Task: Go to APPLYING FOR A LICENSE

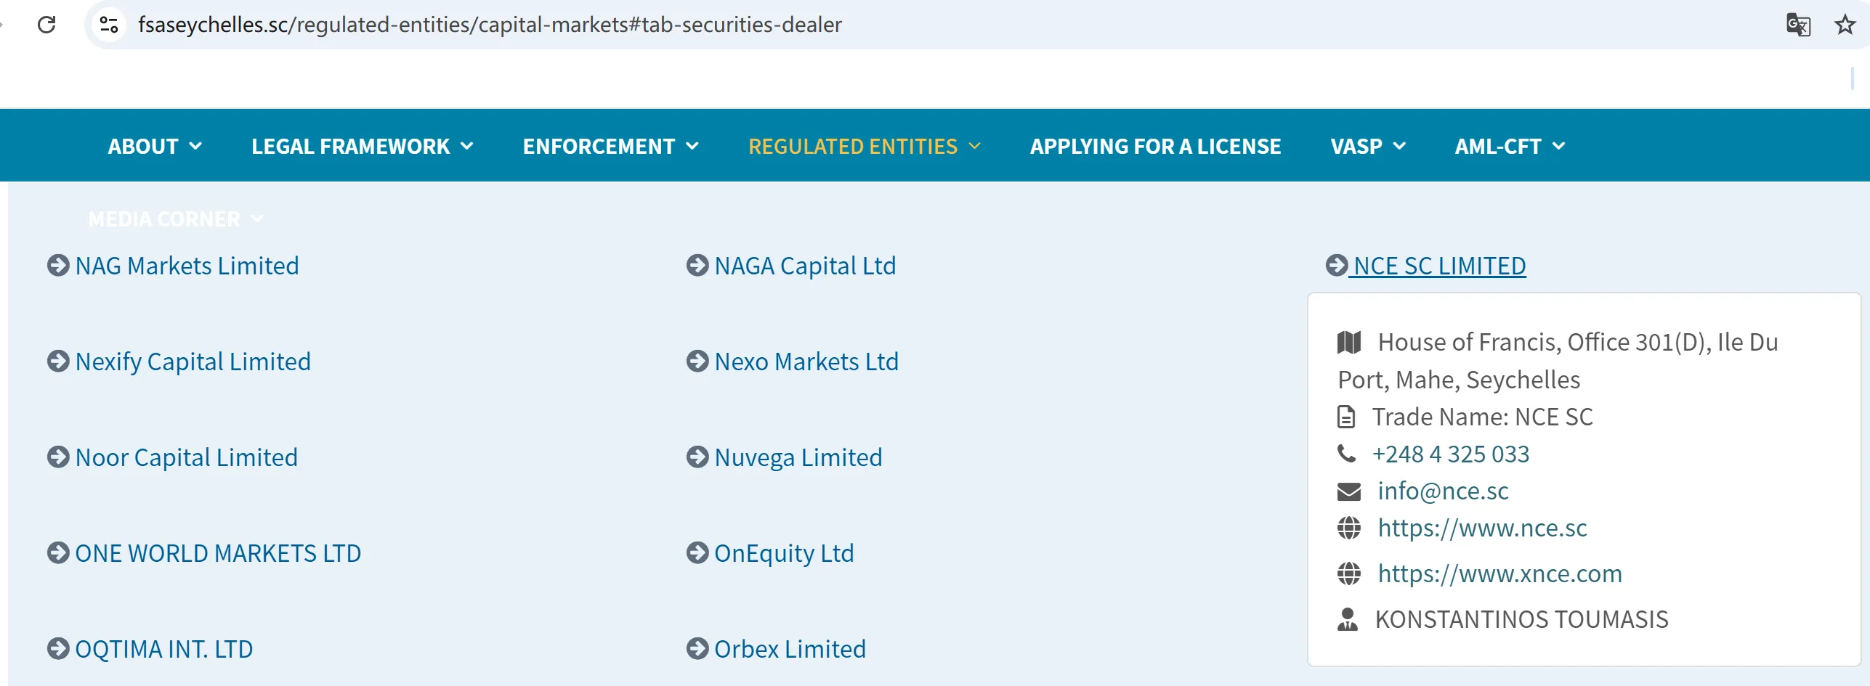Action: [1155, 147]
